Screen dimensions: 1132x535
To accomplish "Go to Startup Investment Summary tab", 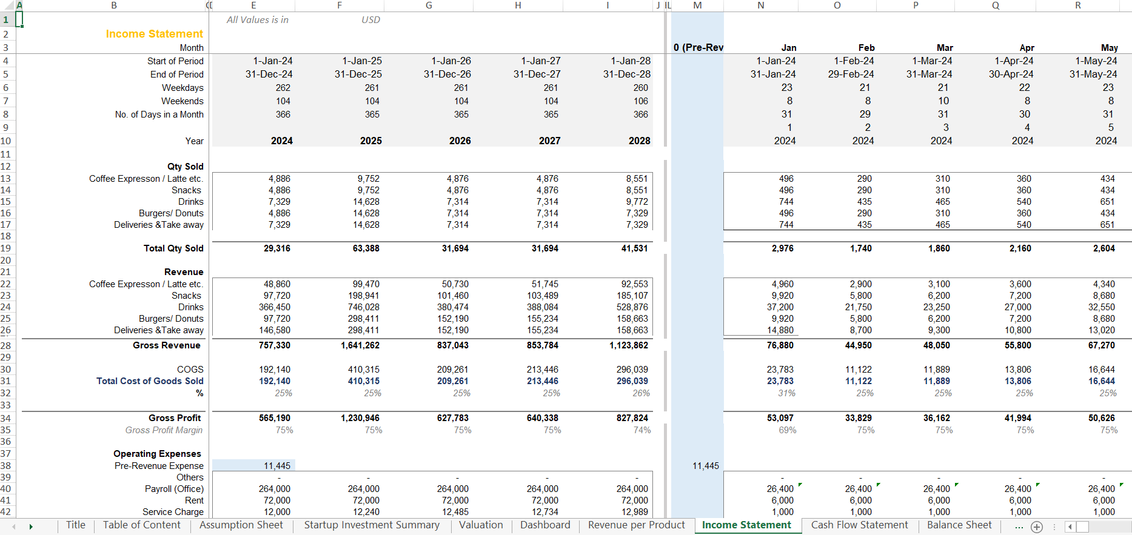I will (372, 525).
